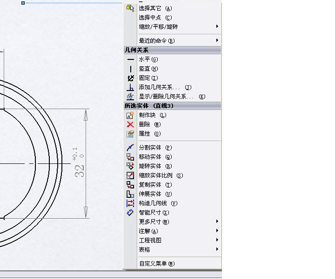Screen dimensions: 335x279
Task: Open 自定义菜单 (M) entry
Action: pos(173,264)
